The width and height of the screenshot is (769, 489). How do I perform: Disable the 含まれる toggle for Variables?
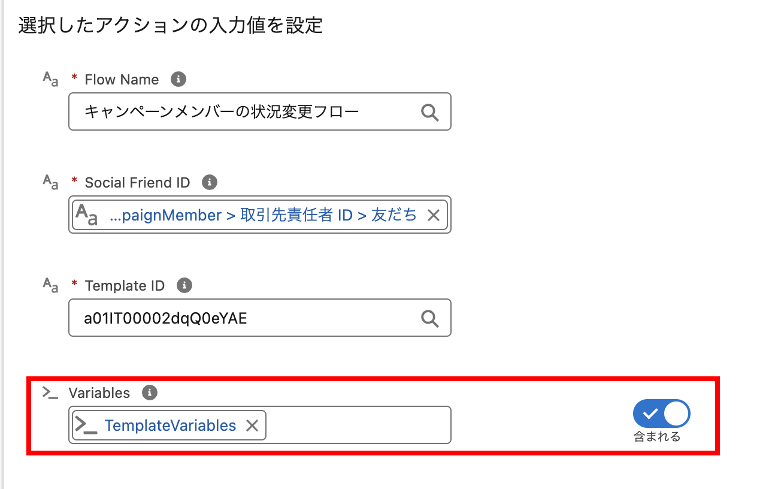coord(661,413)
